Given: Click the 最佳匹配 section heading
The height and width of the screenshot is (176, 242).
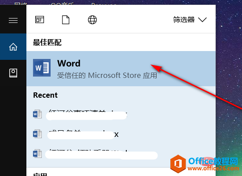Looking at the screenshot, I should pyautogui.click(x=47, y=42).
